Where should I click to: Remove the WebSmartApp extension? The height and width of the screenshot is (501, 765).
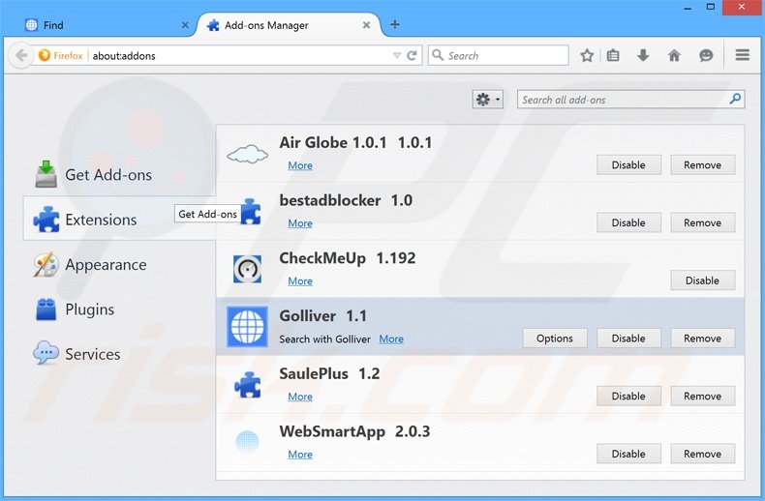click(703, 454)
